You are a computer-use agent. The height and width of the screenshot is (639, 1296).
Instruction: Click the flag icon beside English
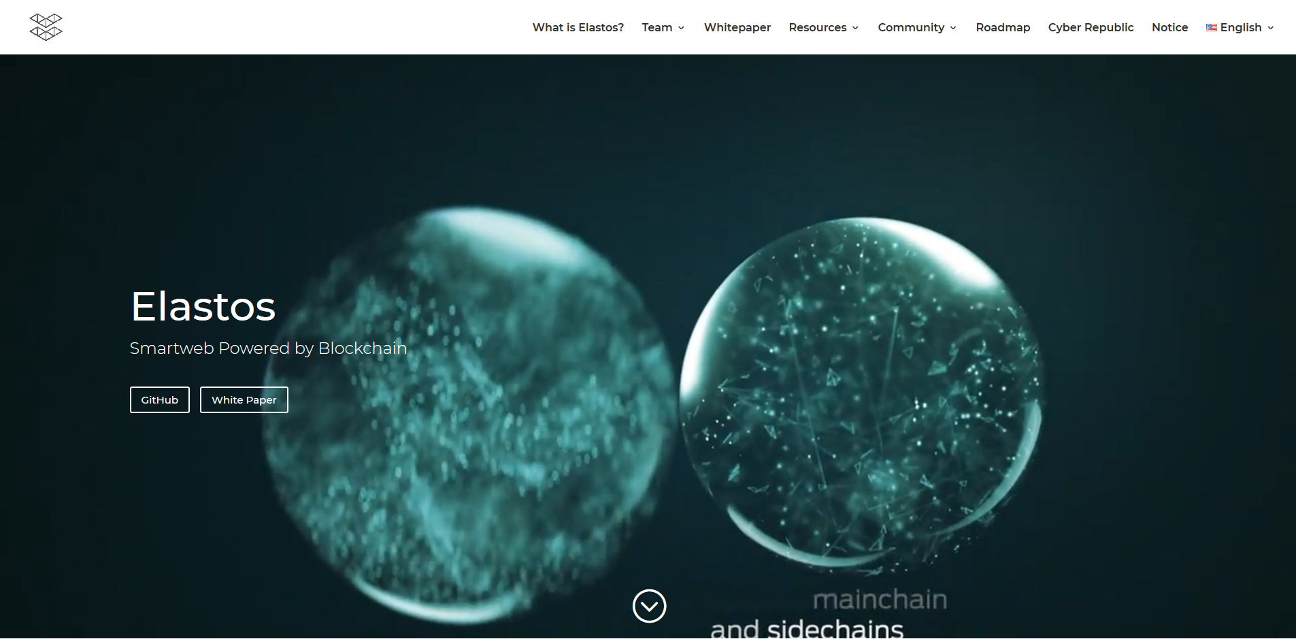tap(1212, 28)
